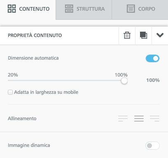This screenshot has height=158, width=168.
Task: Duplicate content using the copy icon
Action: point(143,35)
